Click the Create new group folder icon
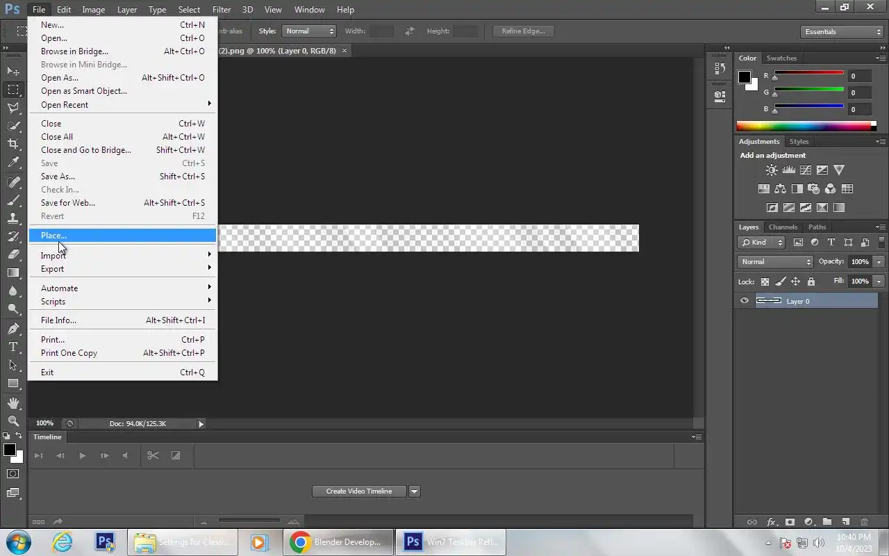Screen dimensions: 889x556 point(827,522)
